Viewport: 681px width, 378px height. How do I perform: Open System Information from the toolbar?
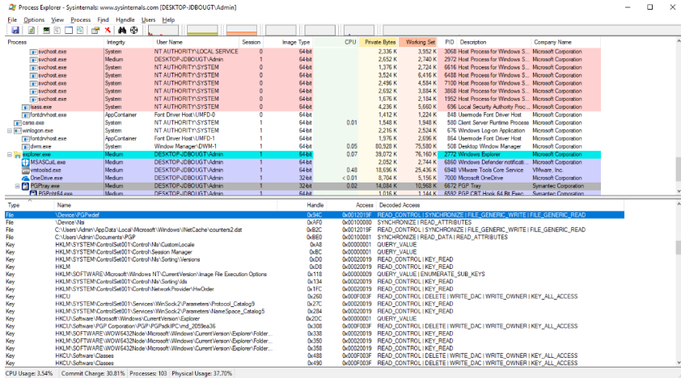point(47,30)
